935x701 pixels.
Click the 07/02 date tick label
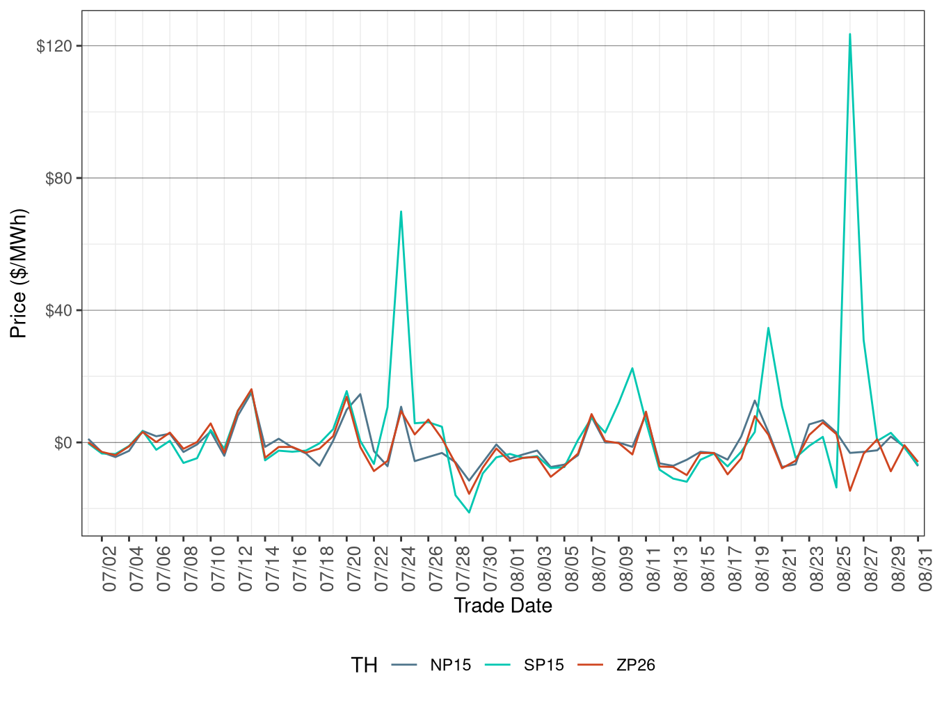click(109, 568)
